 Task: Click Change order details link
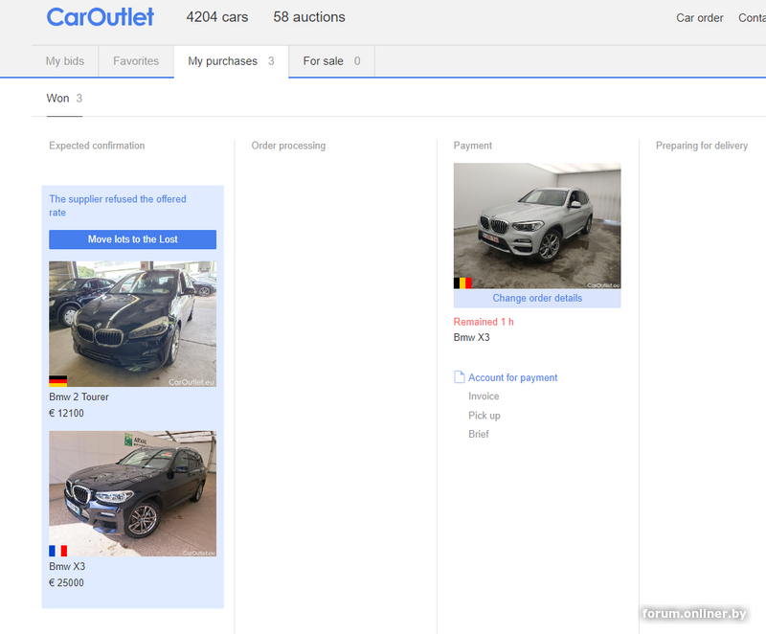pyautogui.click(x=537, y=299)
